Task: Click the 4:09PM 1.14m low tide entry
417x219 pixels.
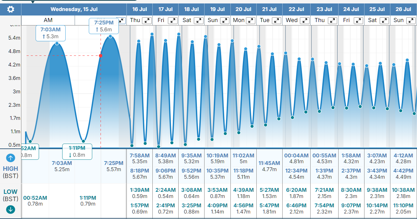Action: pos(217,208)
